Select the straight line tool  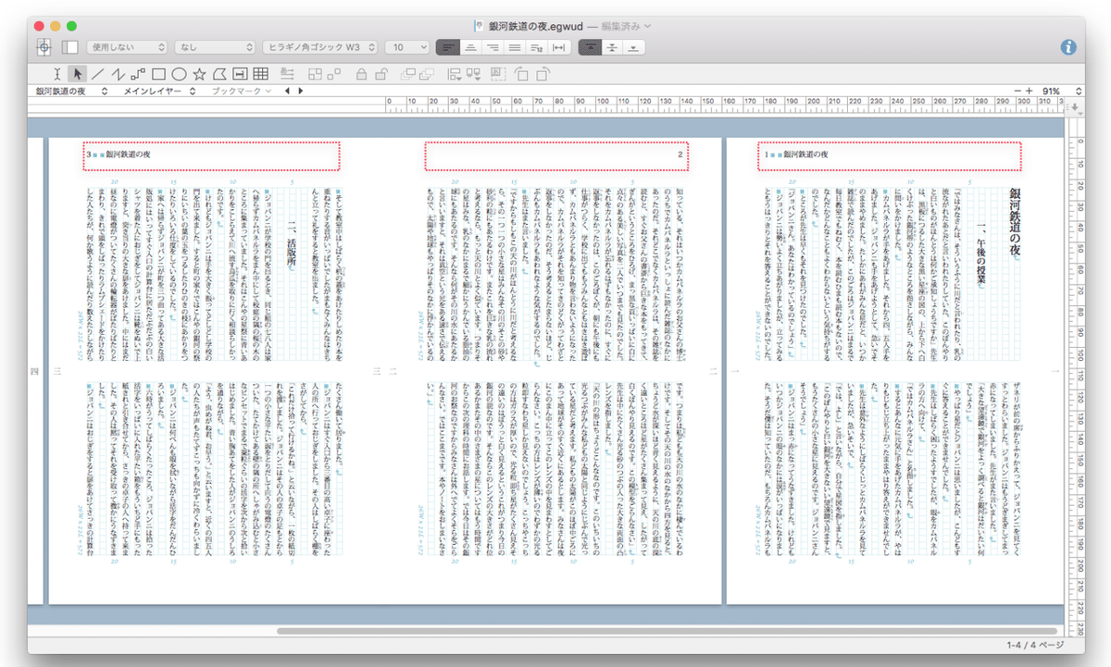[x=97, y=73]
